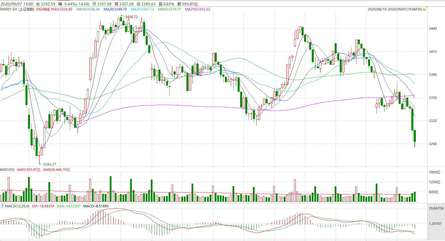Click the change percent 幅 -0.44%(-14.68)
This screenshot has width=445, height=241.
click(74, 4)
